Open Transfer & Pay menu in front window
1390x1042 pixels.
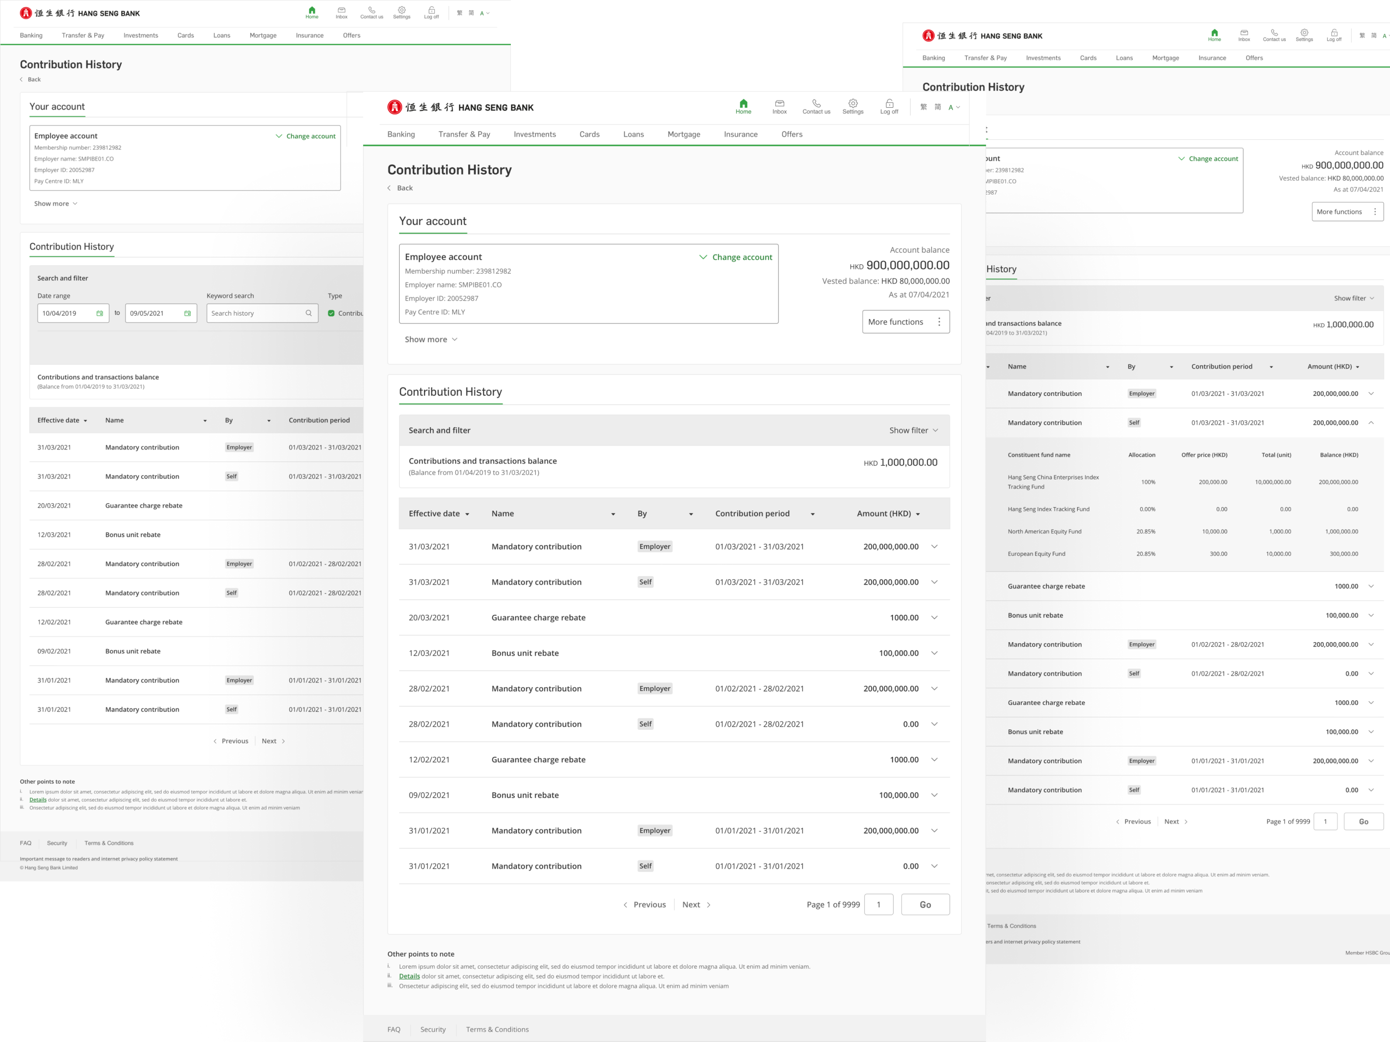tap(464, 134)
